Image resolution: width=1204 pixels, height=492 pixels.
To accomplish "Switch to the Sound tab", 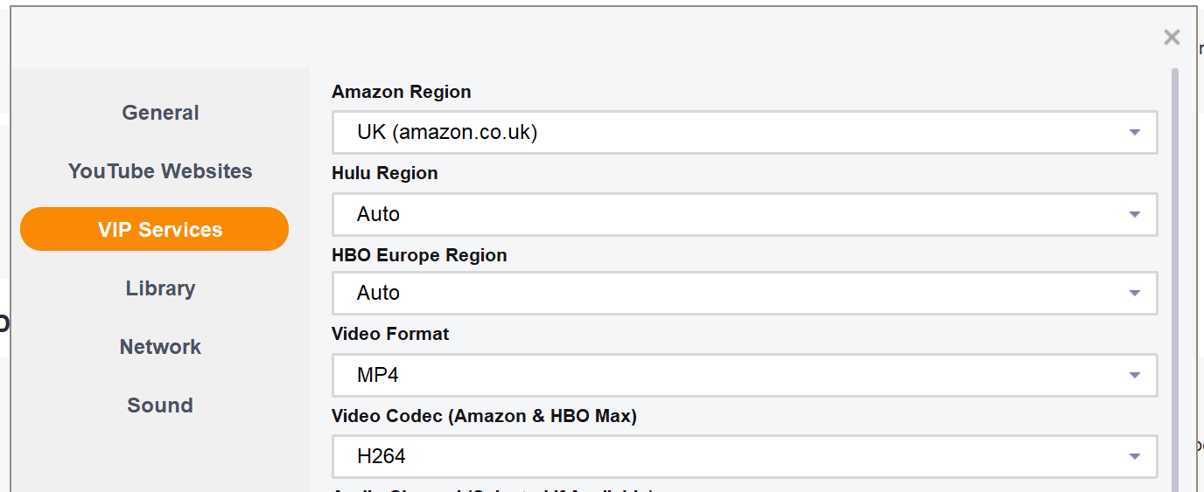I will 160,405.
